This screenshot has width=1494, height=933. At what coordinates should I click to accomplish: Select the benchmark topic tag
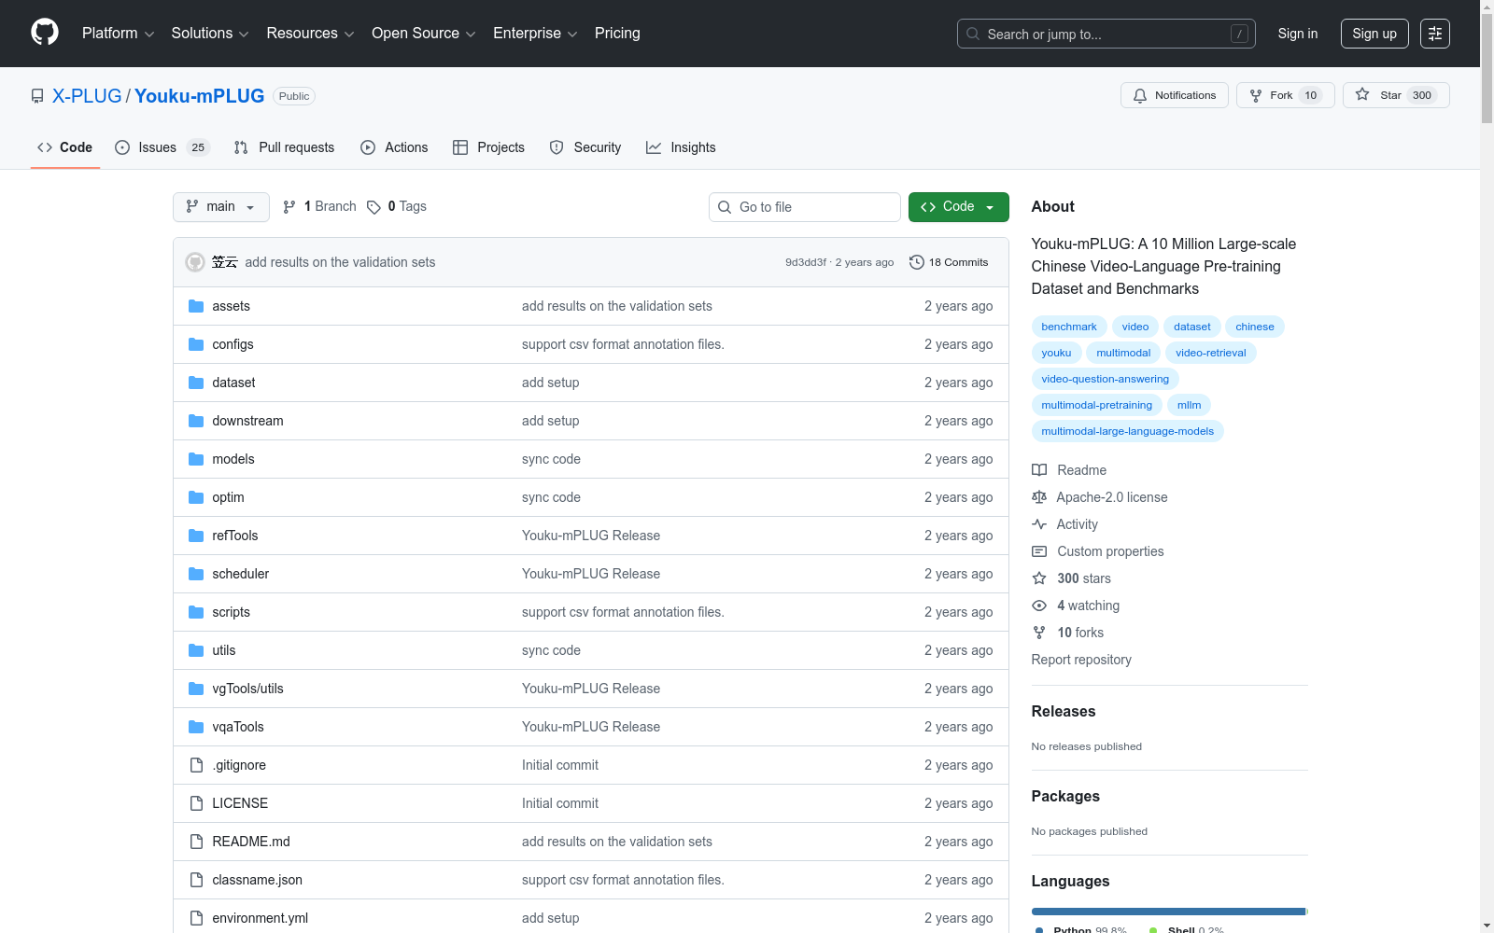point(1069,327)
